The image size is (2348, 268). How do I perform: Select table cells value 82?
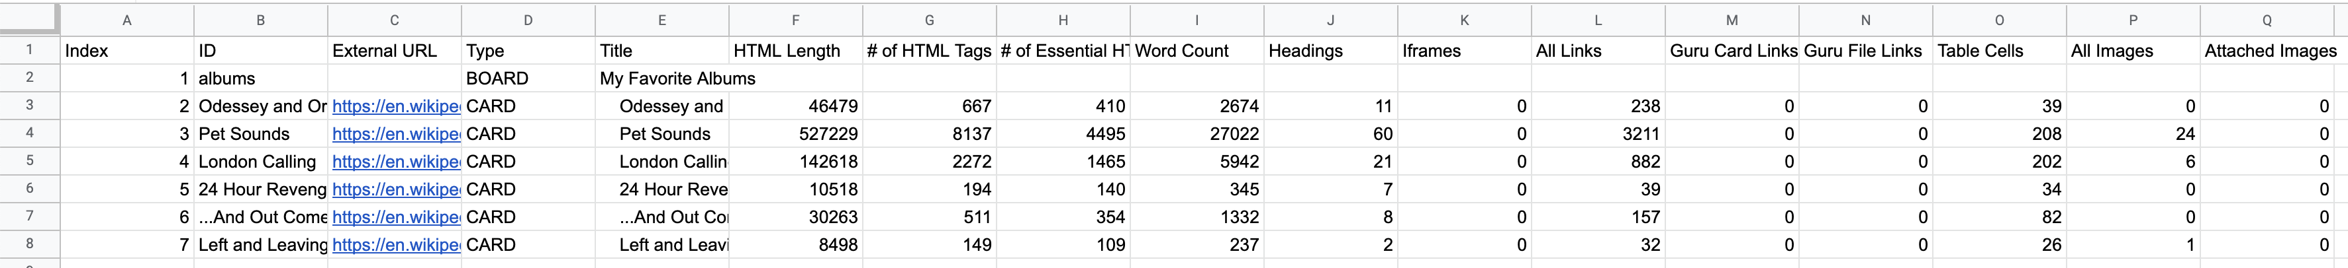pyautogui.click(x=2000, y=217)
